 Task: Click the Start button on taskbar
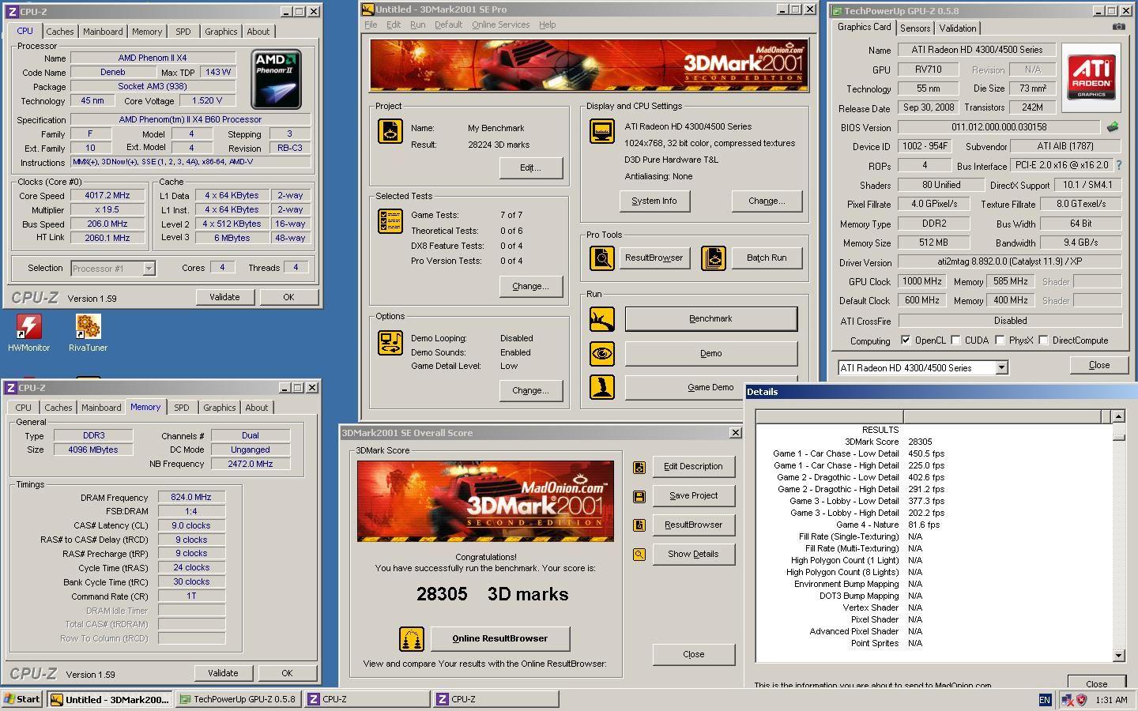pos(22,699)
